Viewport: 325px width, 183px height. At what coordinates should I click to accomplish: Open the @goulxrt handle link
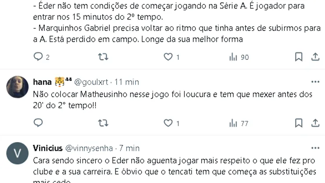(x=91, y=82)
